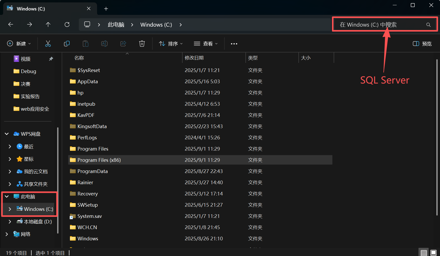Open the 新建 (New) dropdown menu
The width and height of the screenshot is (440, 256).
point(19,44)
